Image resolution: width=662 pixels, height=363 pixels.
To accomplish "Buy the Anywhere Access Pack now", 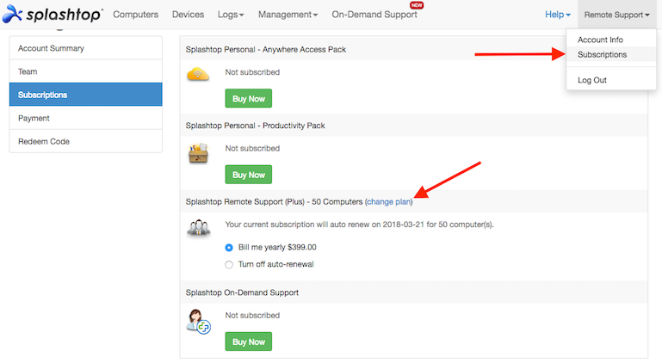I will click(x=248, y=98).
